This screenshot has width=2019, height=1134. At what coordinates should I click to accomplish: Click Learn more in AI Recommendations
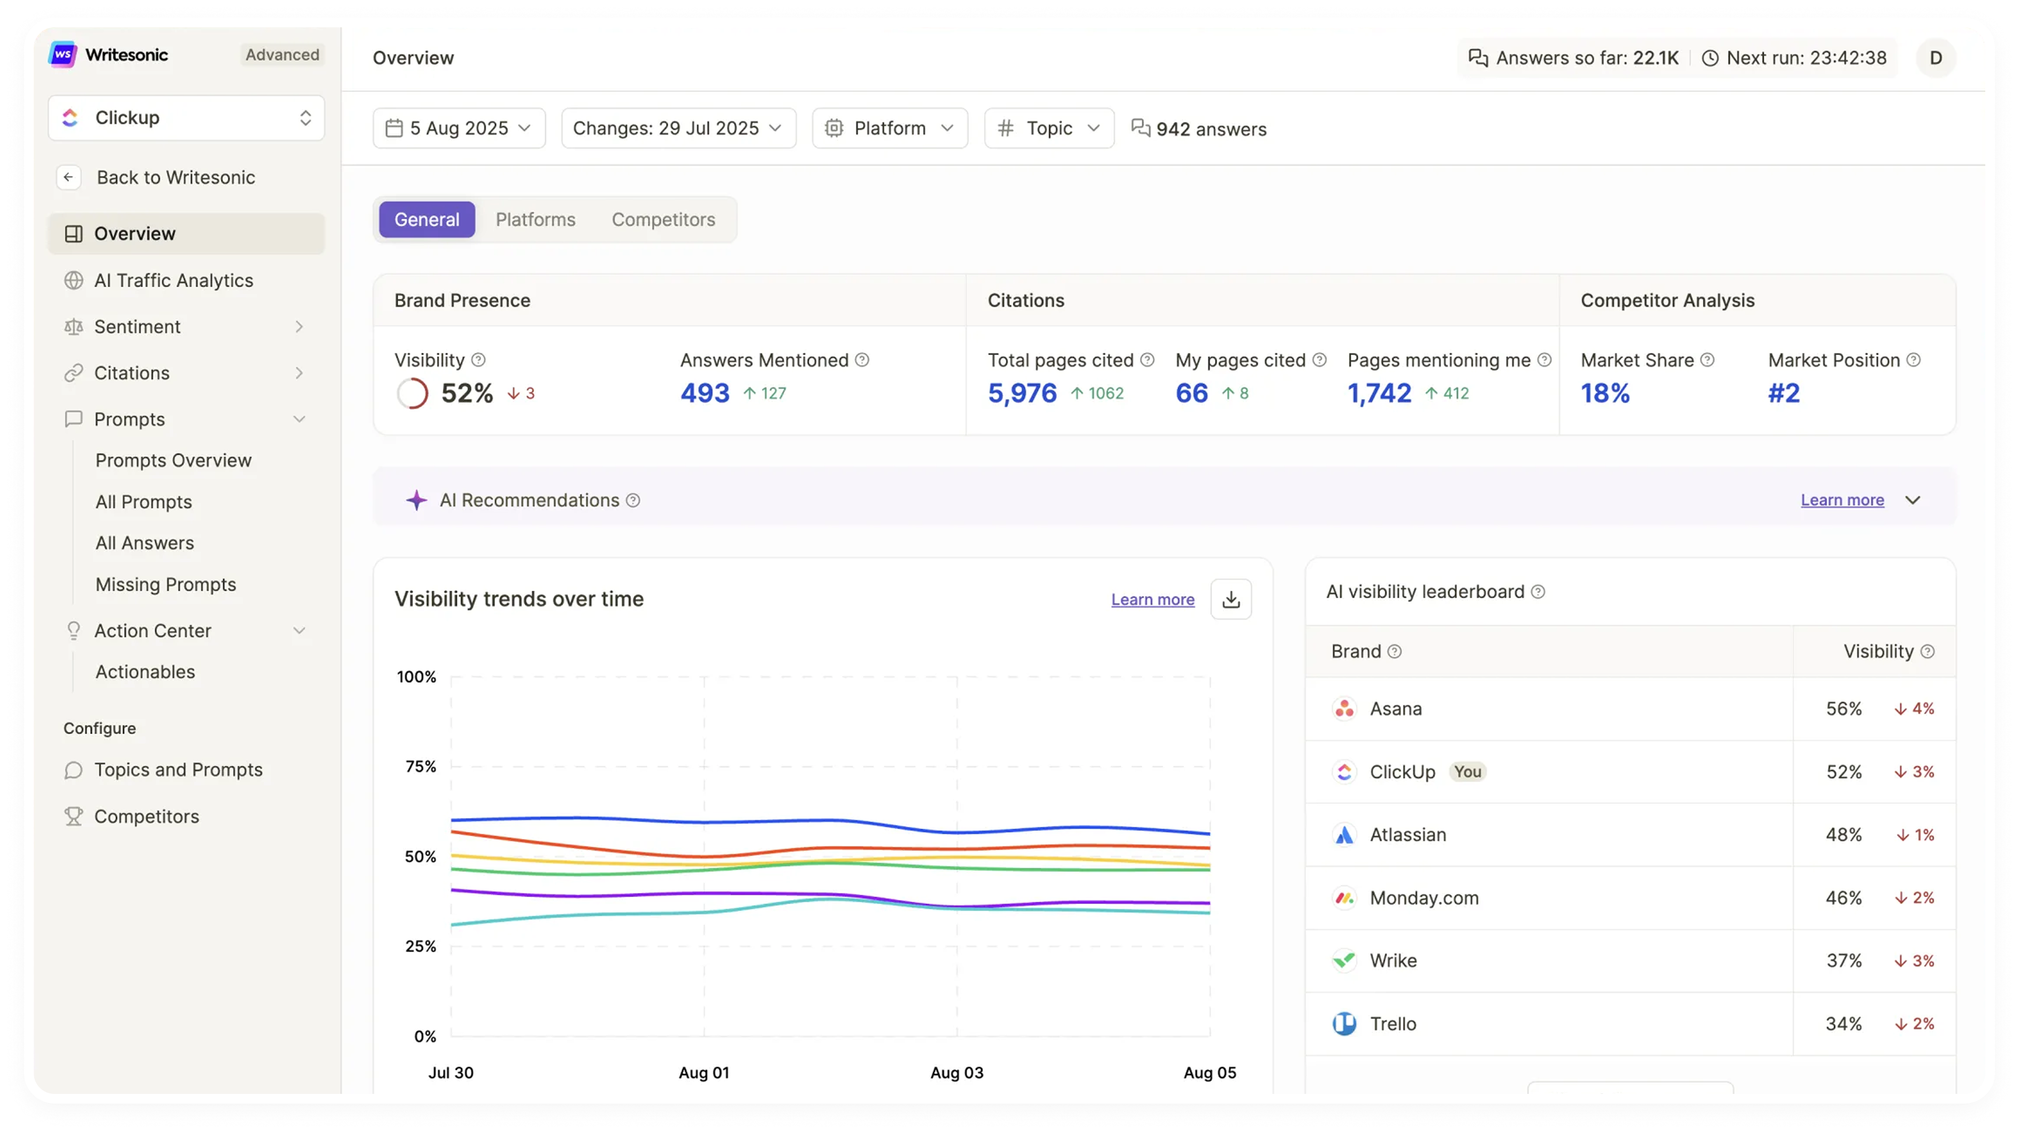tap(1842, 500)
